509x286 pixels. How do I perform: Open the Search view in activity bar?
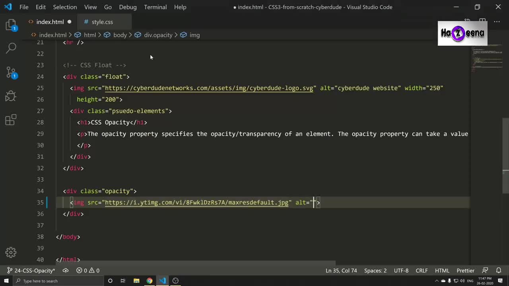[x=11, y=48]
